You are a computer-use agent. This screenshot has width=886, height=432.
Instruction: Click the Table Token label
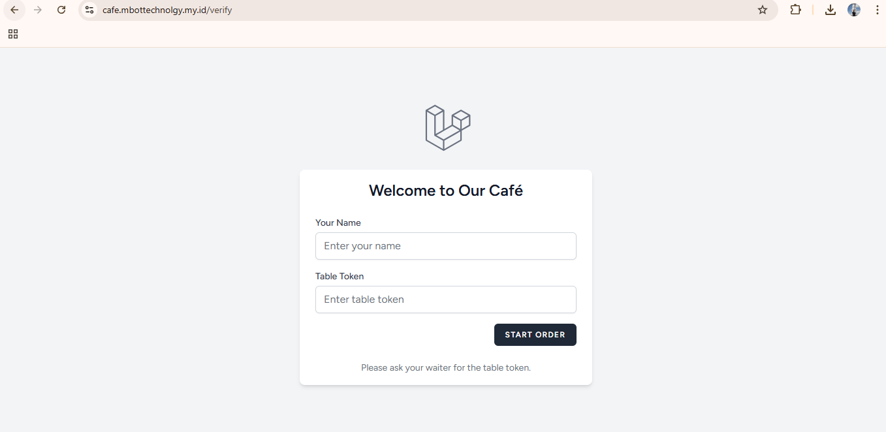tap(340, 276)
